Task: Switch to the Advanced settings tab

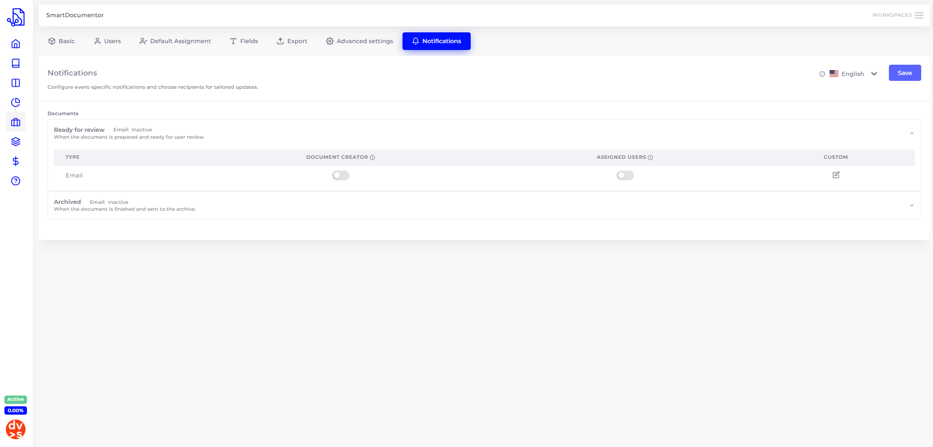Action: 359,41
